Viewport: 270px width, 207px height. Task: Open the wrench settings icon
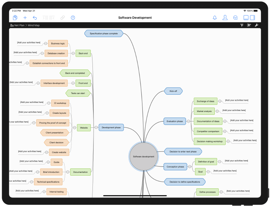(256, 25)
